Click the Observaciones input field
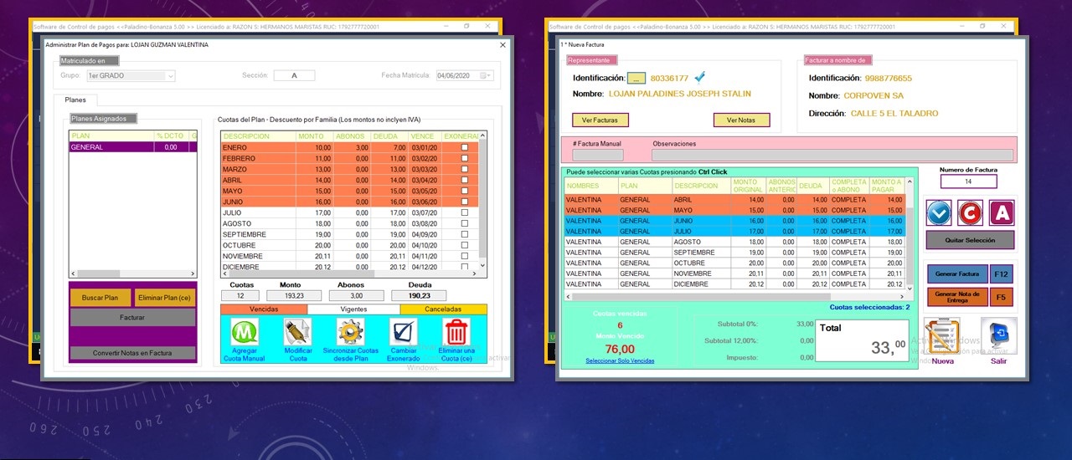The width and height of the screenshot is (1072, 460). coord(832,156)
